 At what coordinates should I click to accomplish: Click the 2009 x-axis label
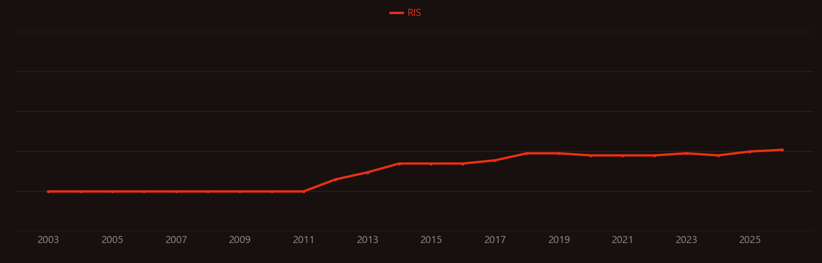coord(240,240)
